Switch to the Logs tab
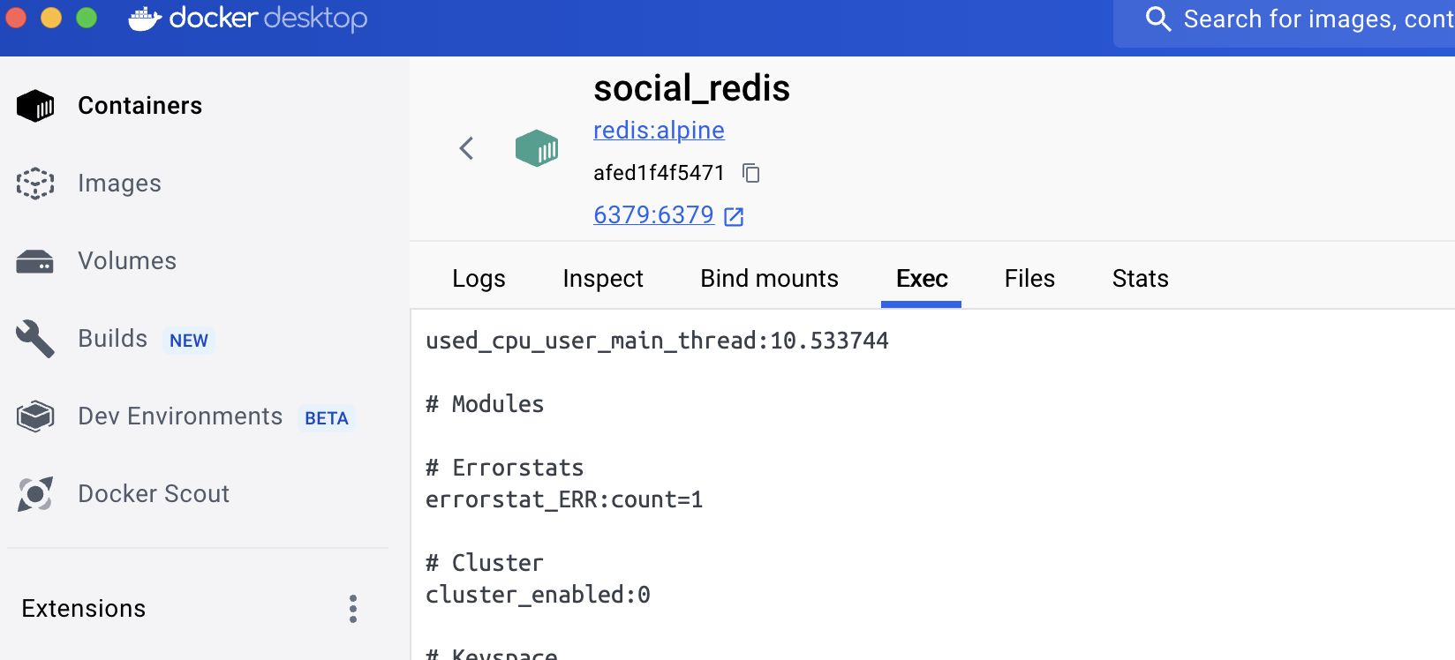The height and width of the screenshot is (660, 1455). tap(479, 279)
